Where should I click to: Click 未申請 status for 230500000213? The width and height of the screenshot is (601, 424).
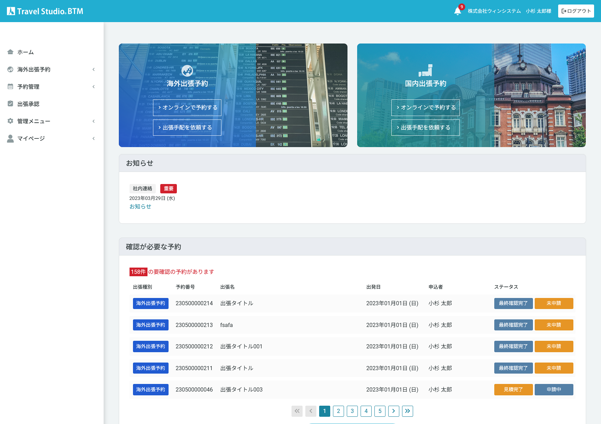(554, 325)
